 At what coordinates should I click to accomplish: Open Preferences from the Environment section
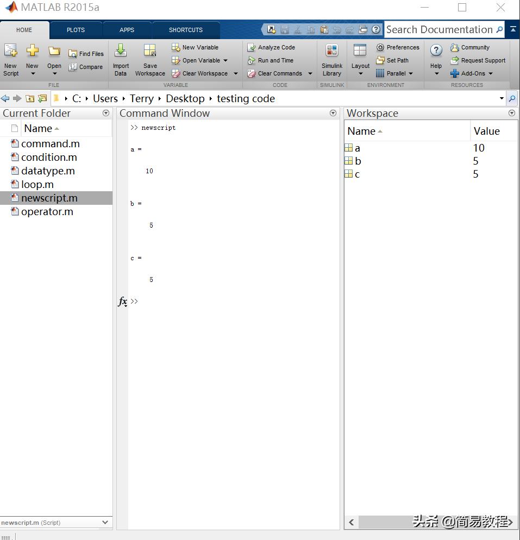(x=398, y=47)
